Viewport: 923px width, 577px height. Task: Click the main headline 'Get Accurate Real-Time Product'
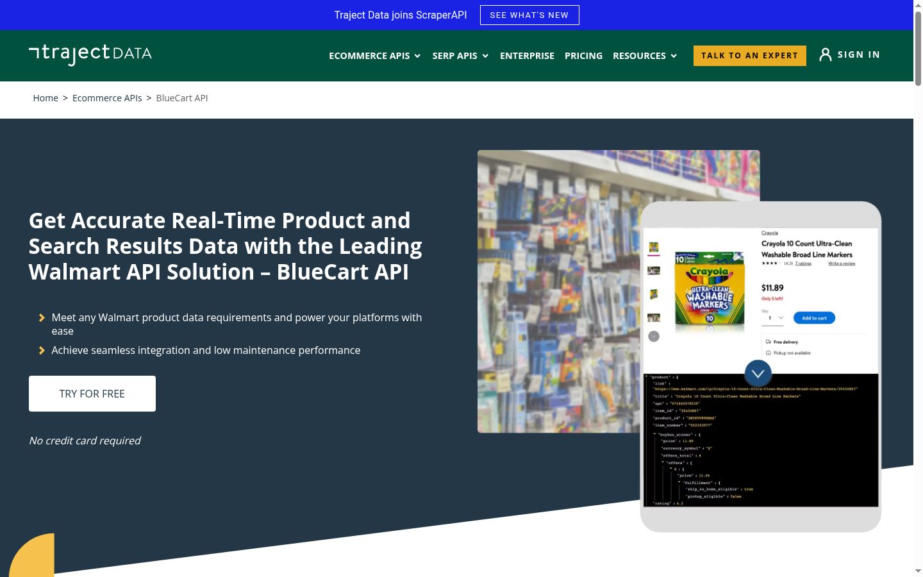click(x=226, y=246)
